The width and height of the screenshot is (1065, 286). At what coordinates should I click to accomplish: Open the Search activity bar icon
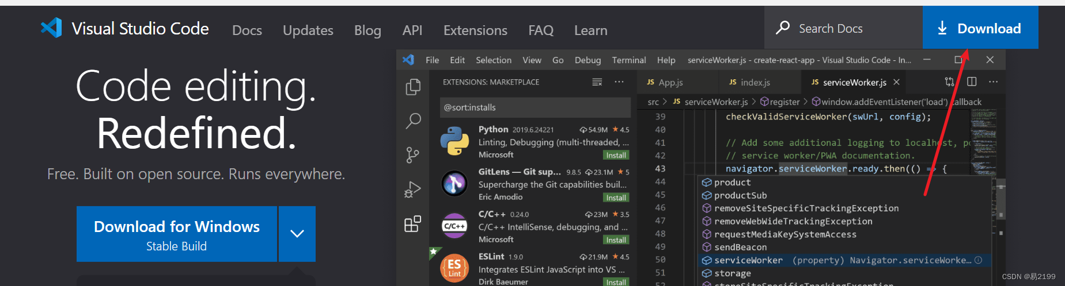click(x=413, y=121)
